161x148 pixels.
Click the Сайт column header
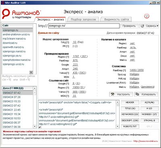[x=17, y=25]
